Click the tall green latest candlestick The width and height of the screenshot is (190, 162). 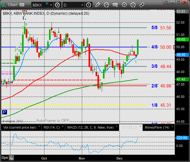click(138, 47)
